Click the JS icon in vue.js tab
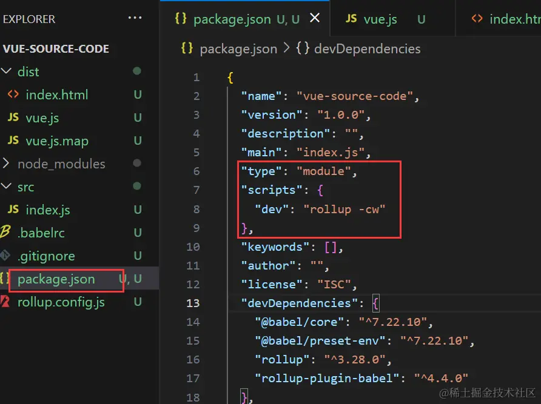Screen dimensions: 541x404 pos(351,18)
